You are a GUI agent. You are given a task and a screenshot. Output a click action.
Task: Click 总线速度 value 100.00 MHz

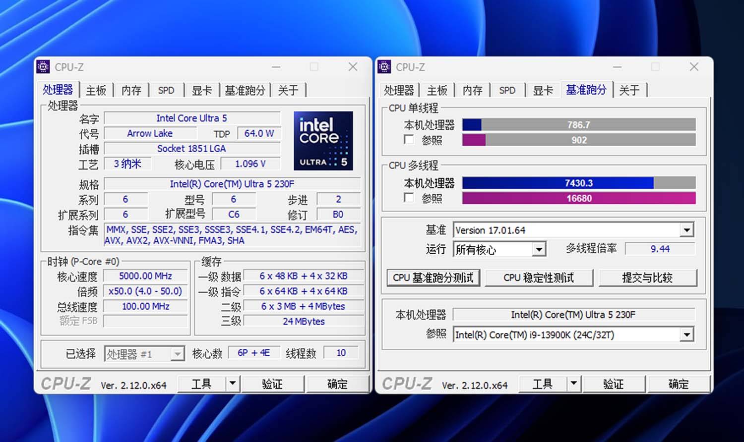point(146,306)
